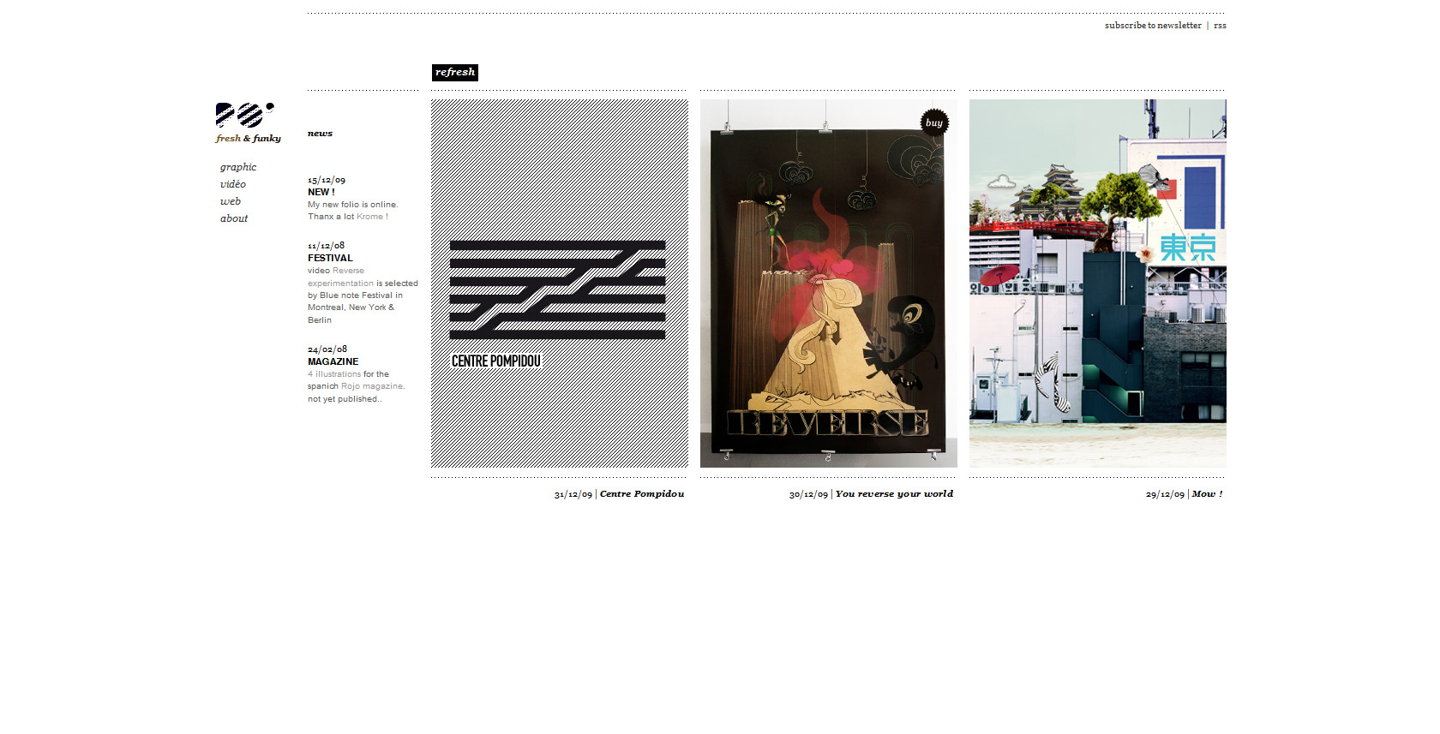This screenshot has height=734, width=1440.
Task: Open the about page
Action: pos(234,218)
